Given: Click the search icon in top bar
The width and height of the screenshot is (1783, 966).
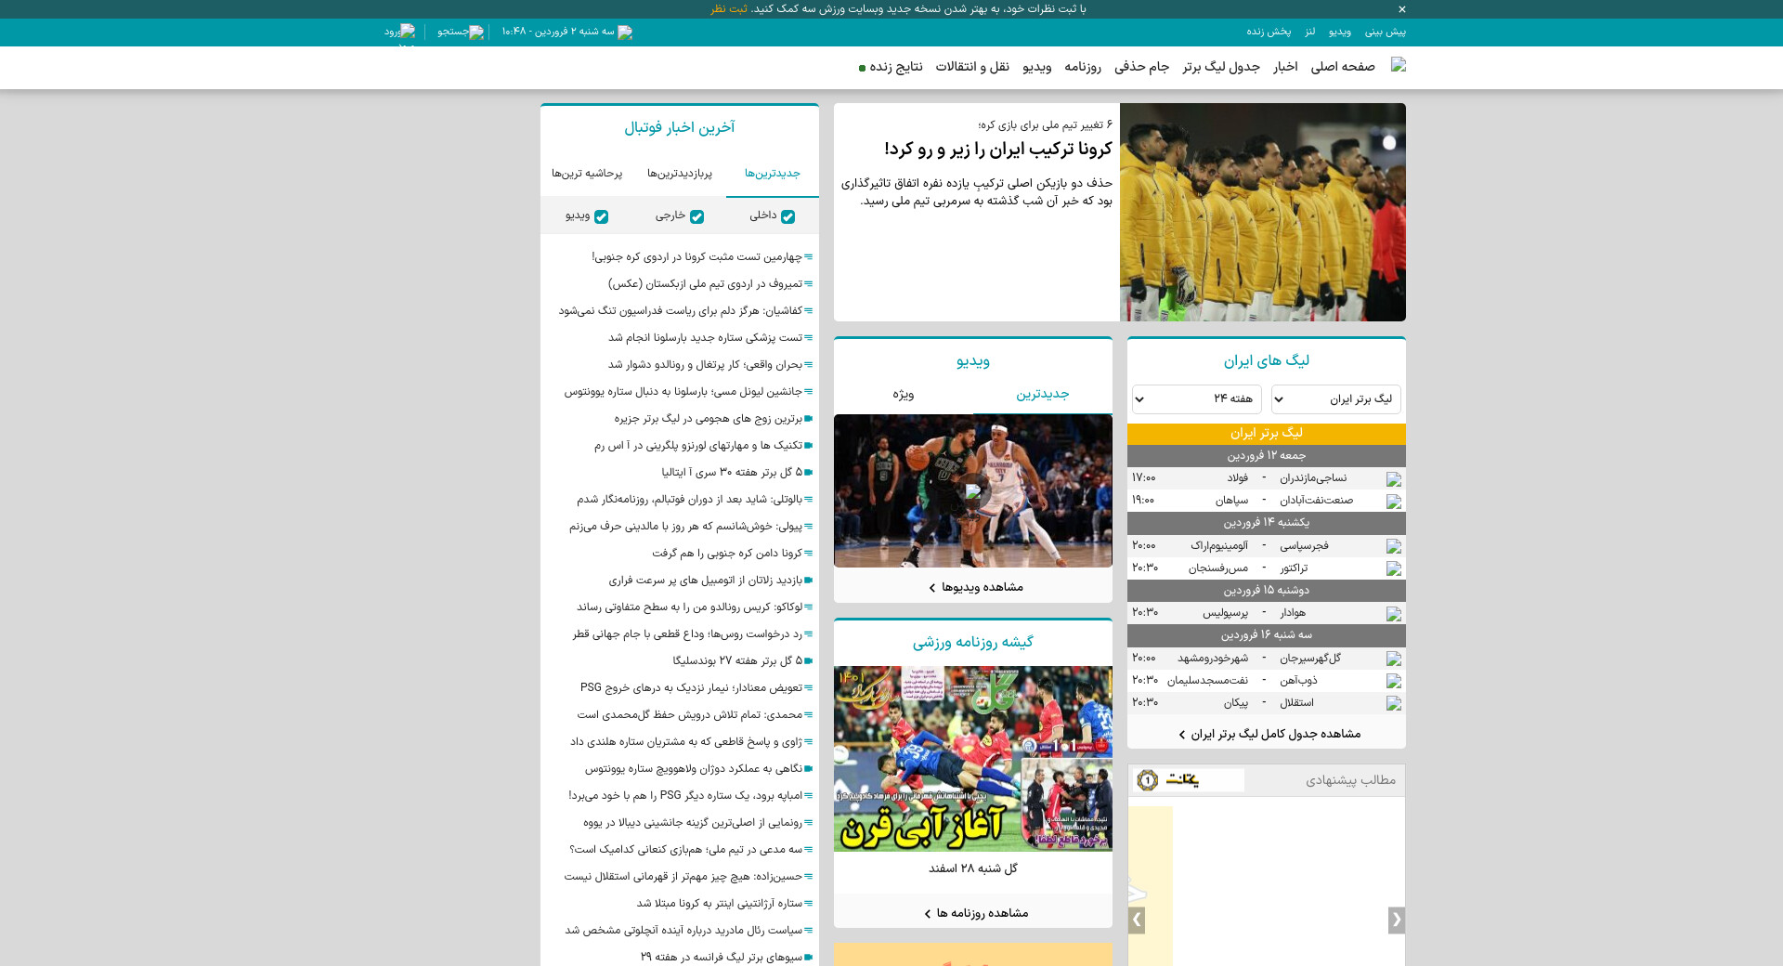Looking at the screenshot, I should click(x=475, y=33).
